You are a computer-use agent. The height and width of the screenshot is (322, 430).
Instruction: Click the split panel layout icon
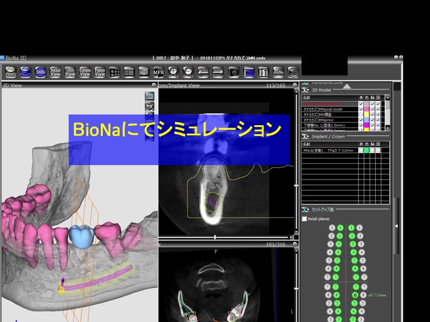point(129,72)
